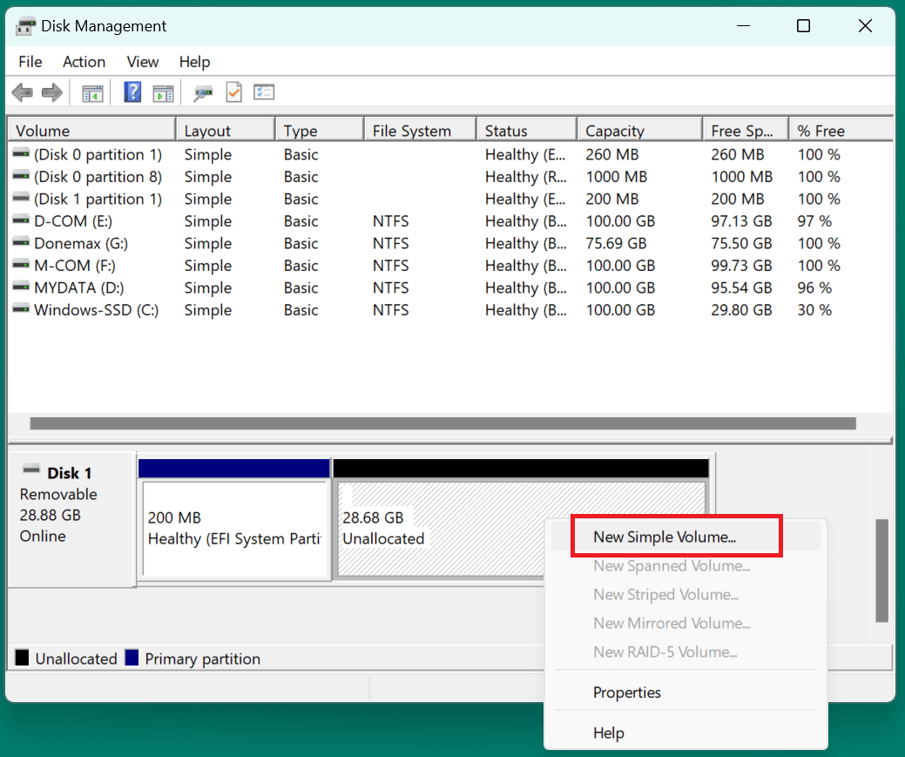Click the checkmark document toolbar icon

point(233,92)
